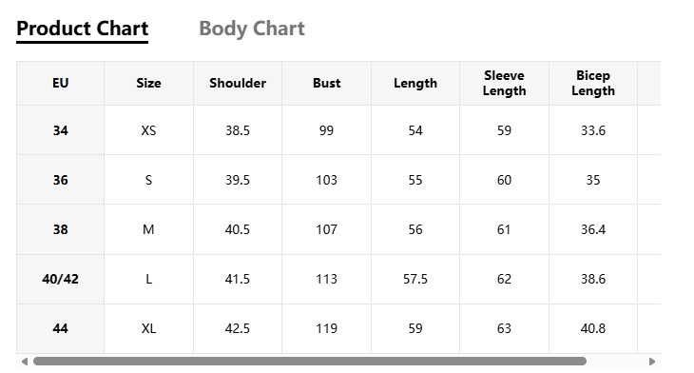The image size is (694, 373).
Task: Switch to the Body Chart tab
Action: [x=252, y=29]
